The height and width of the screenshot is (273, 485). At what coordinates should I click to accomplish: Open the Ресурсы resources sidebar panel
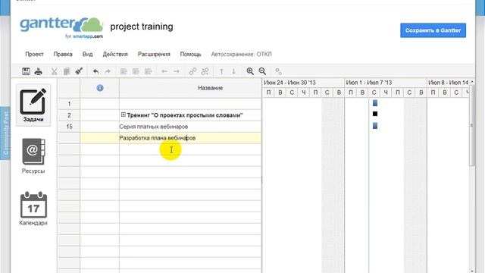(33, 156)
